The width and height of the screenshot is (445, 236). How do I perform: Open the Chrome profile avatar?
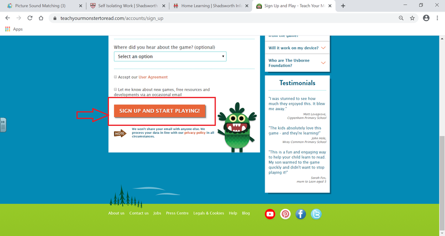point(426,18)
